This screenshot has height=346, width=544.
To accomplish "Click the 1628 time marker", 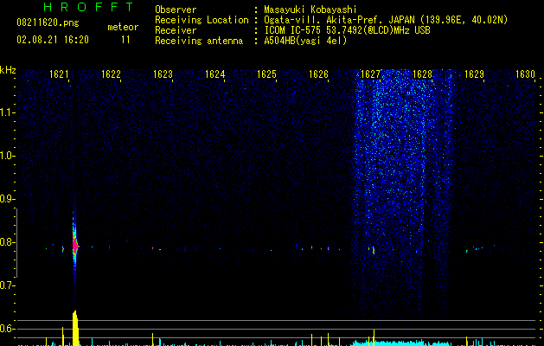I will (423, 74).
